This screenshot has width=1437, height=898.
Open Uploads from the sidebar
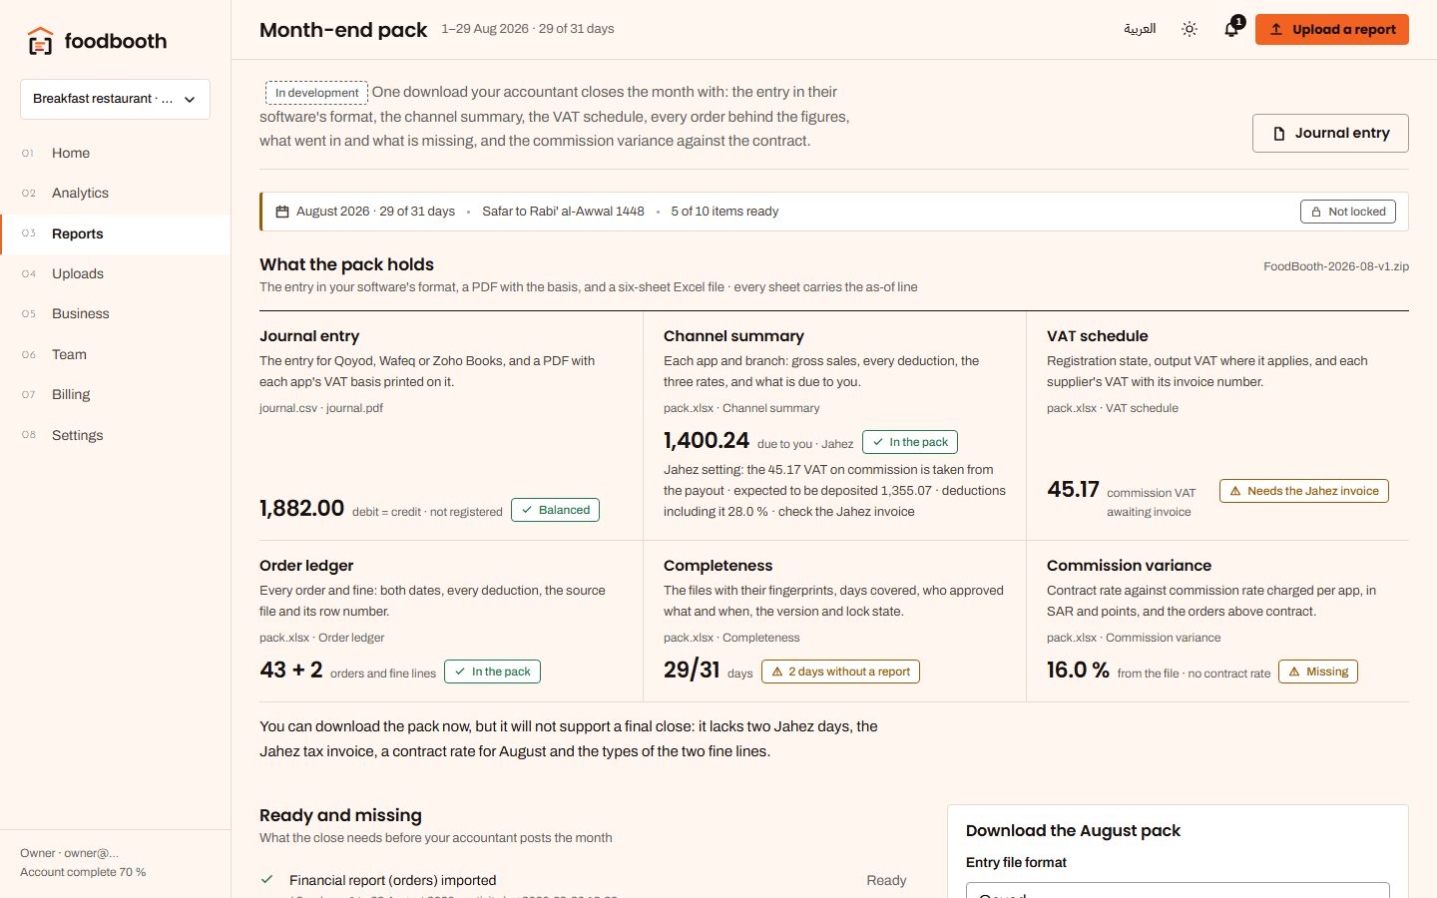pyautogui.click(x=78, y=273)
